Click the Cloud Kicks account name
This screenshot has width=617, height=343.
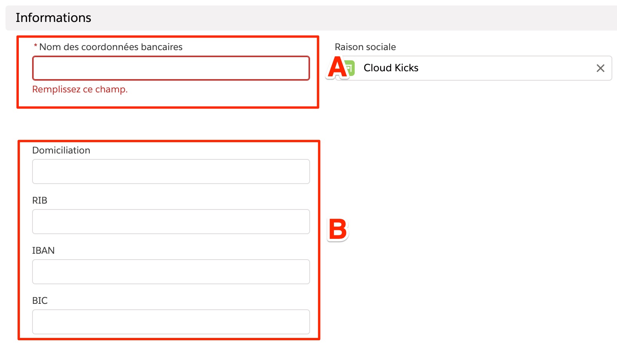pyautogui.click(x=391, y=68)
